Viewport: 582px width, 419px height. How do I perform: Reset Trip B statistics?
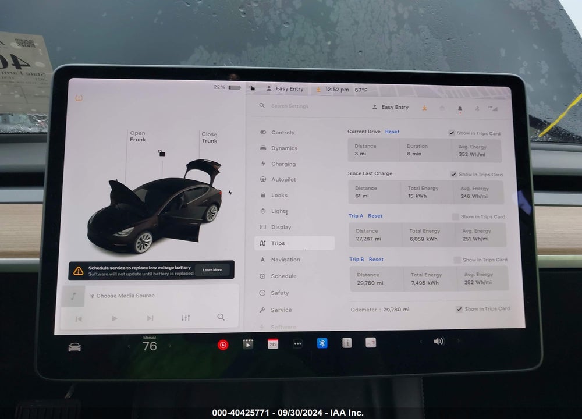click(x=376, y=259)
